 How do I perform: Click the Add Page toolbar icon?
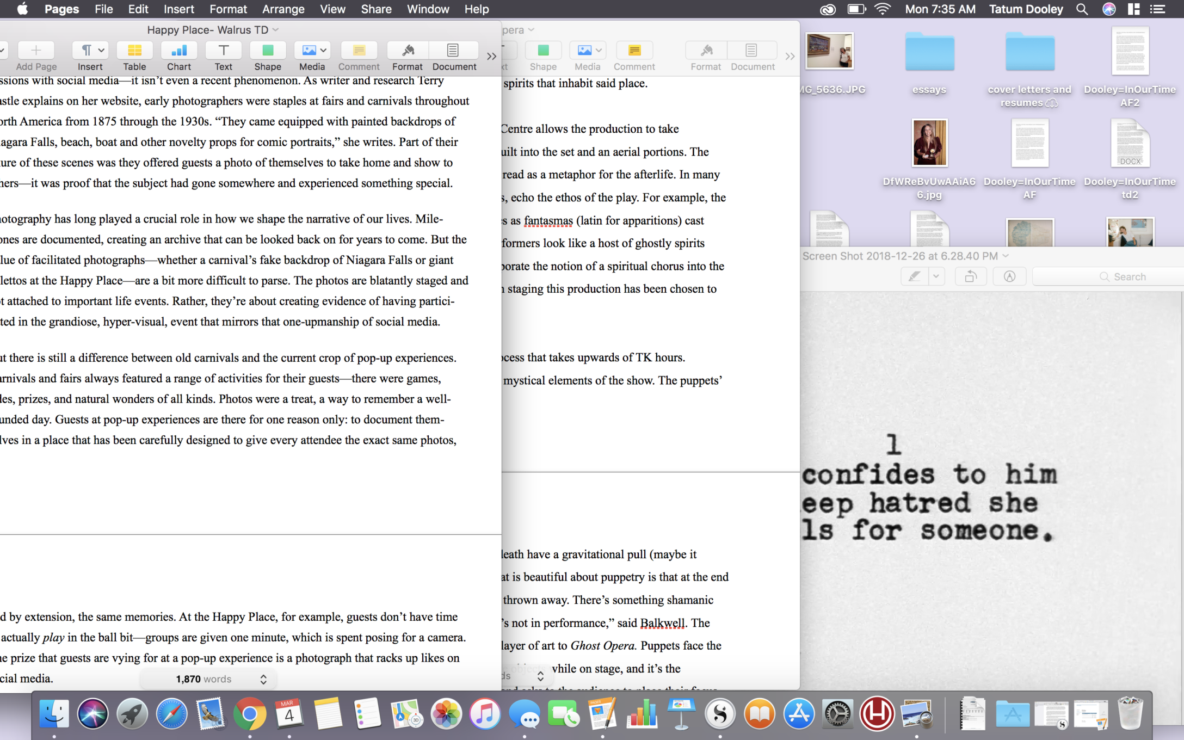point(36,51)
